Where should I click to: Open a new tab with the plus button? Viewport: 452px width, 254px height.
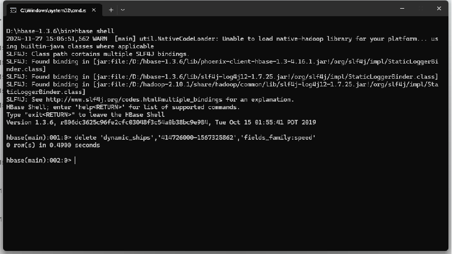(111, 10)
